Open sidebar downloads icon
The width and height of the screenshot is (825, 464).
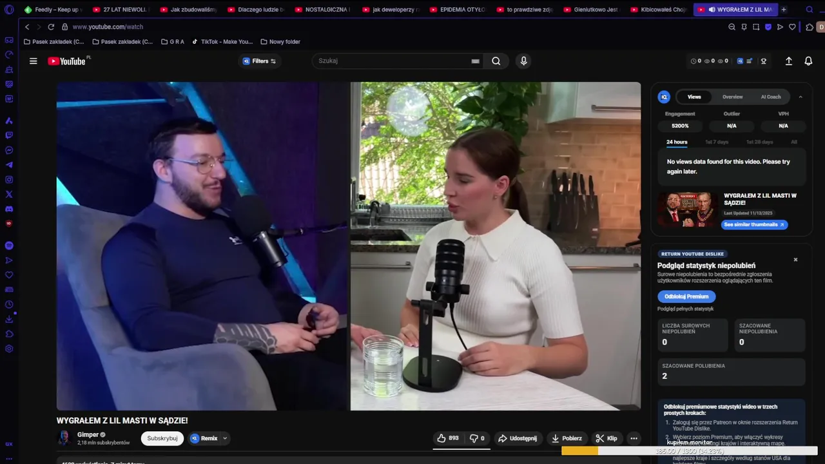point(9,319)
